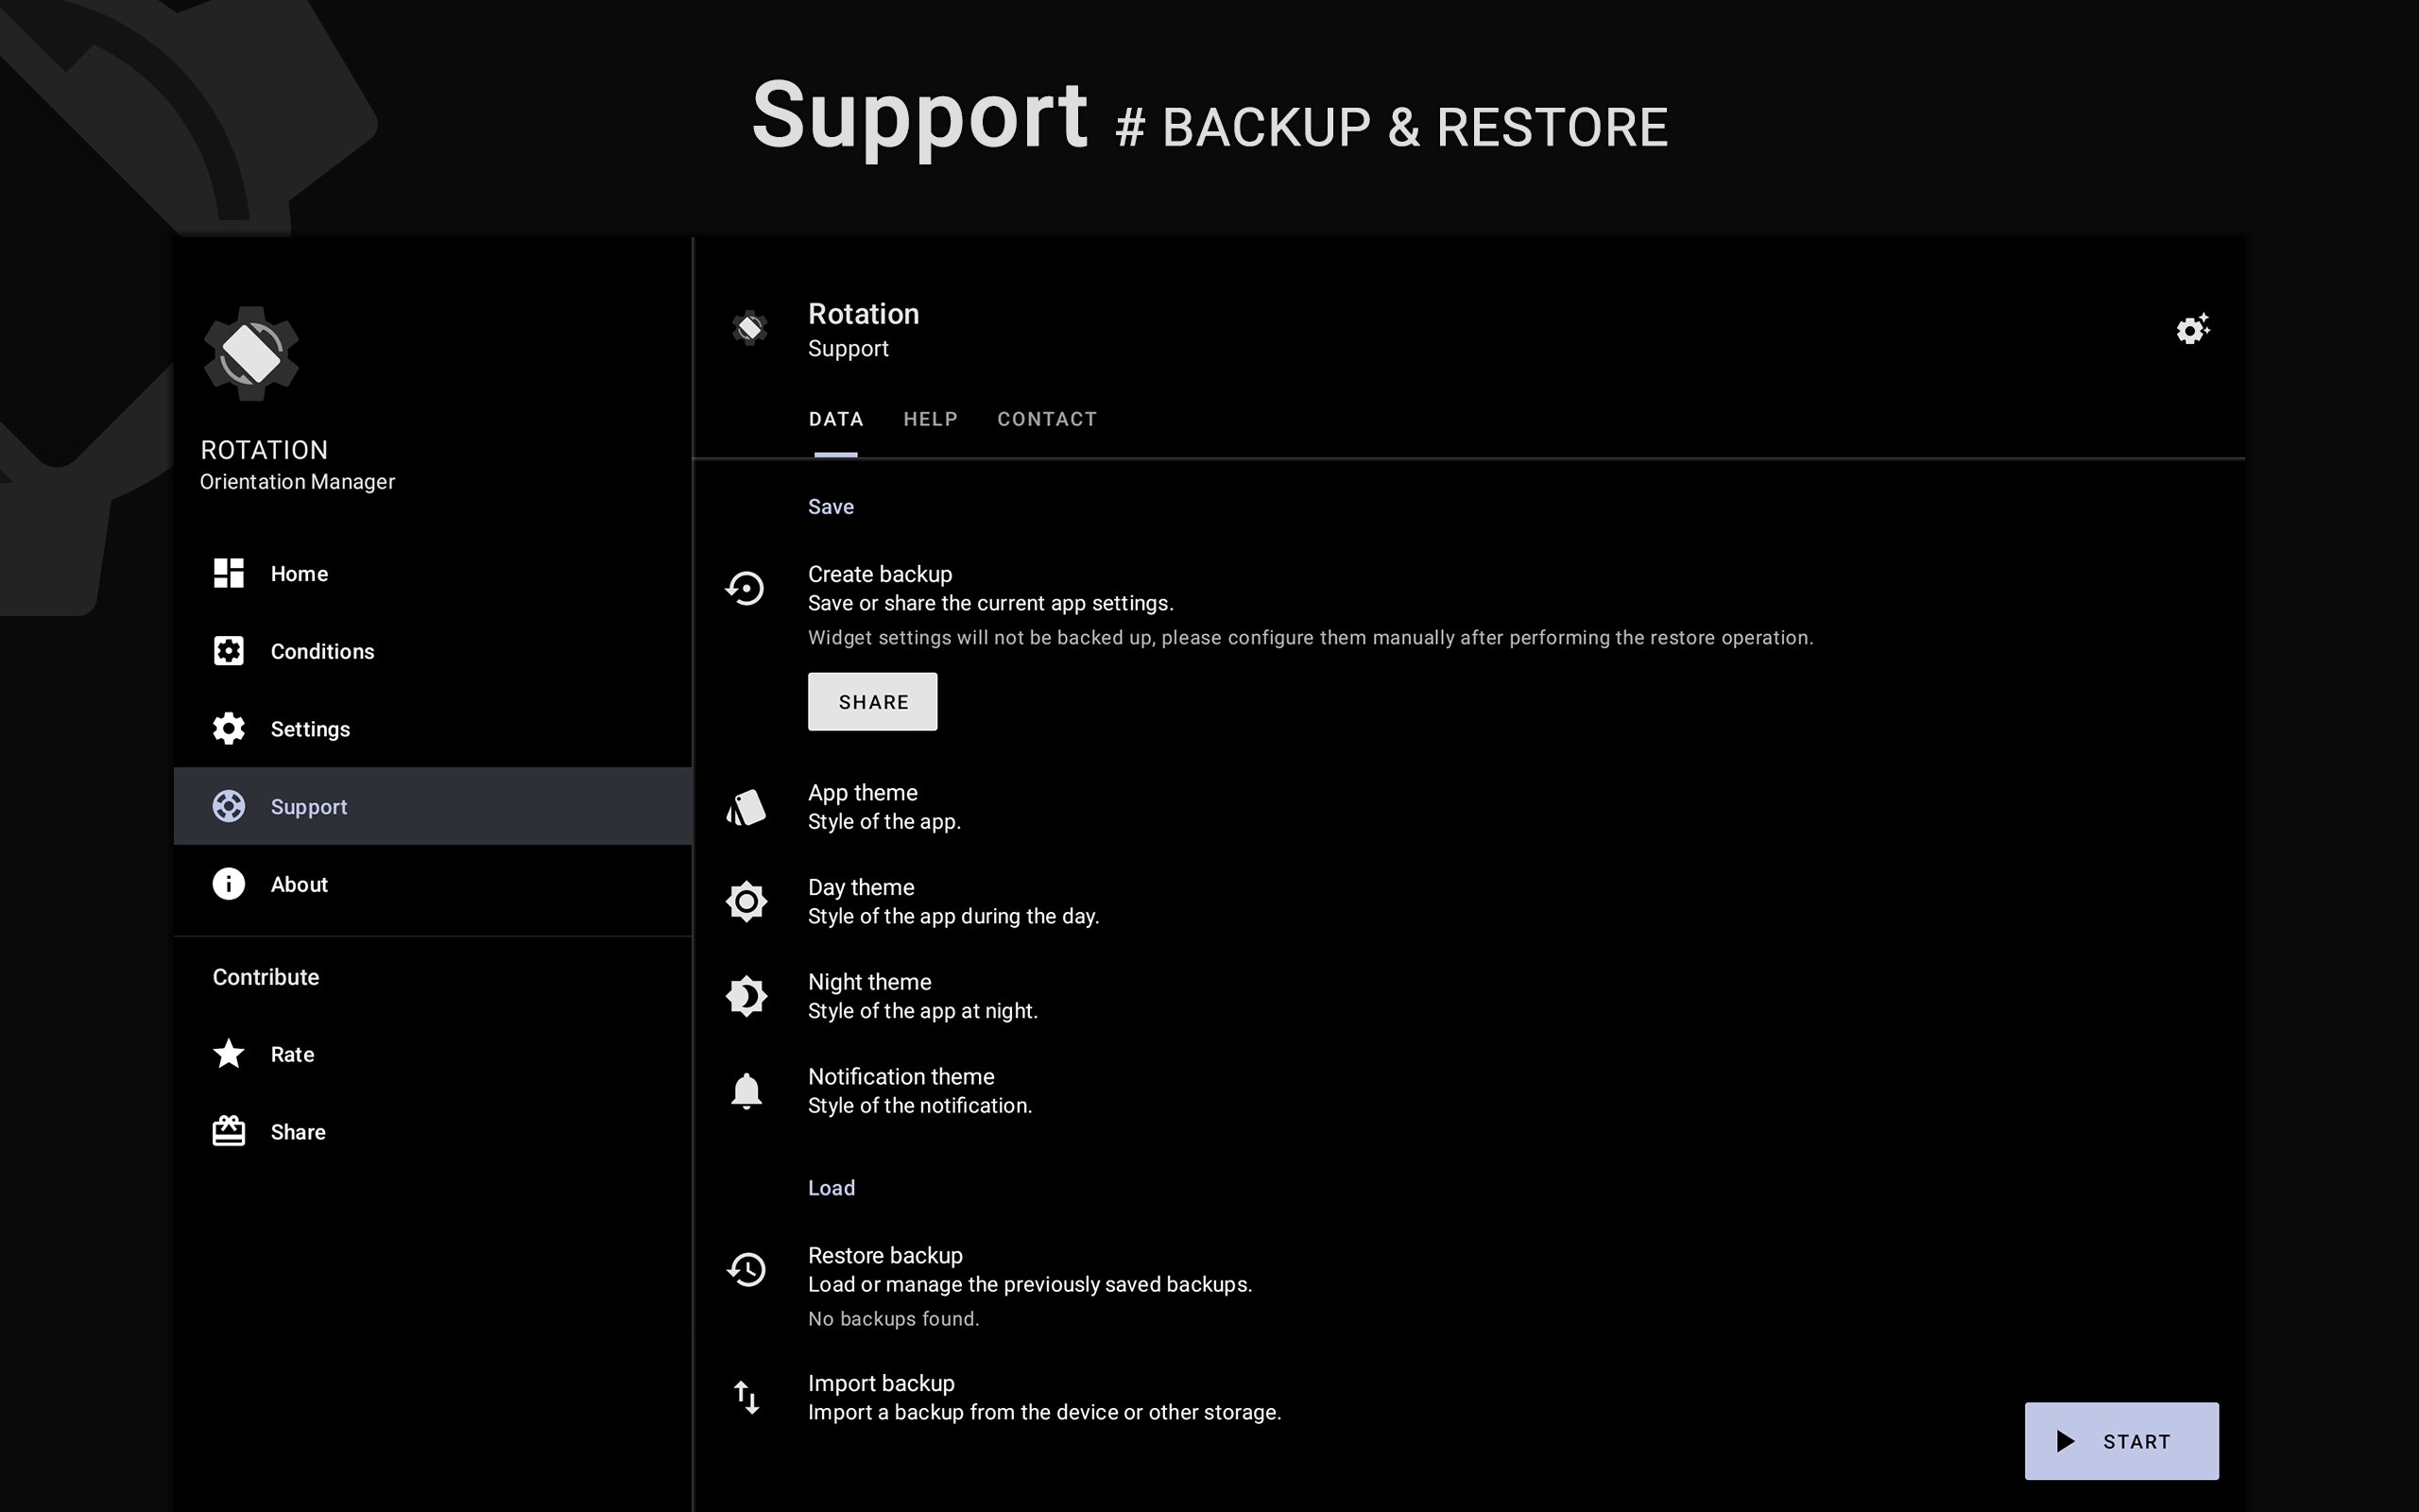Click the Import backup up-down arrows icon

[x=746, y=1398]
